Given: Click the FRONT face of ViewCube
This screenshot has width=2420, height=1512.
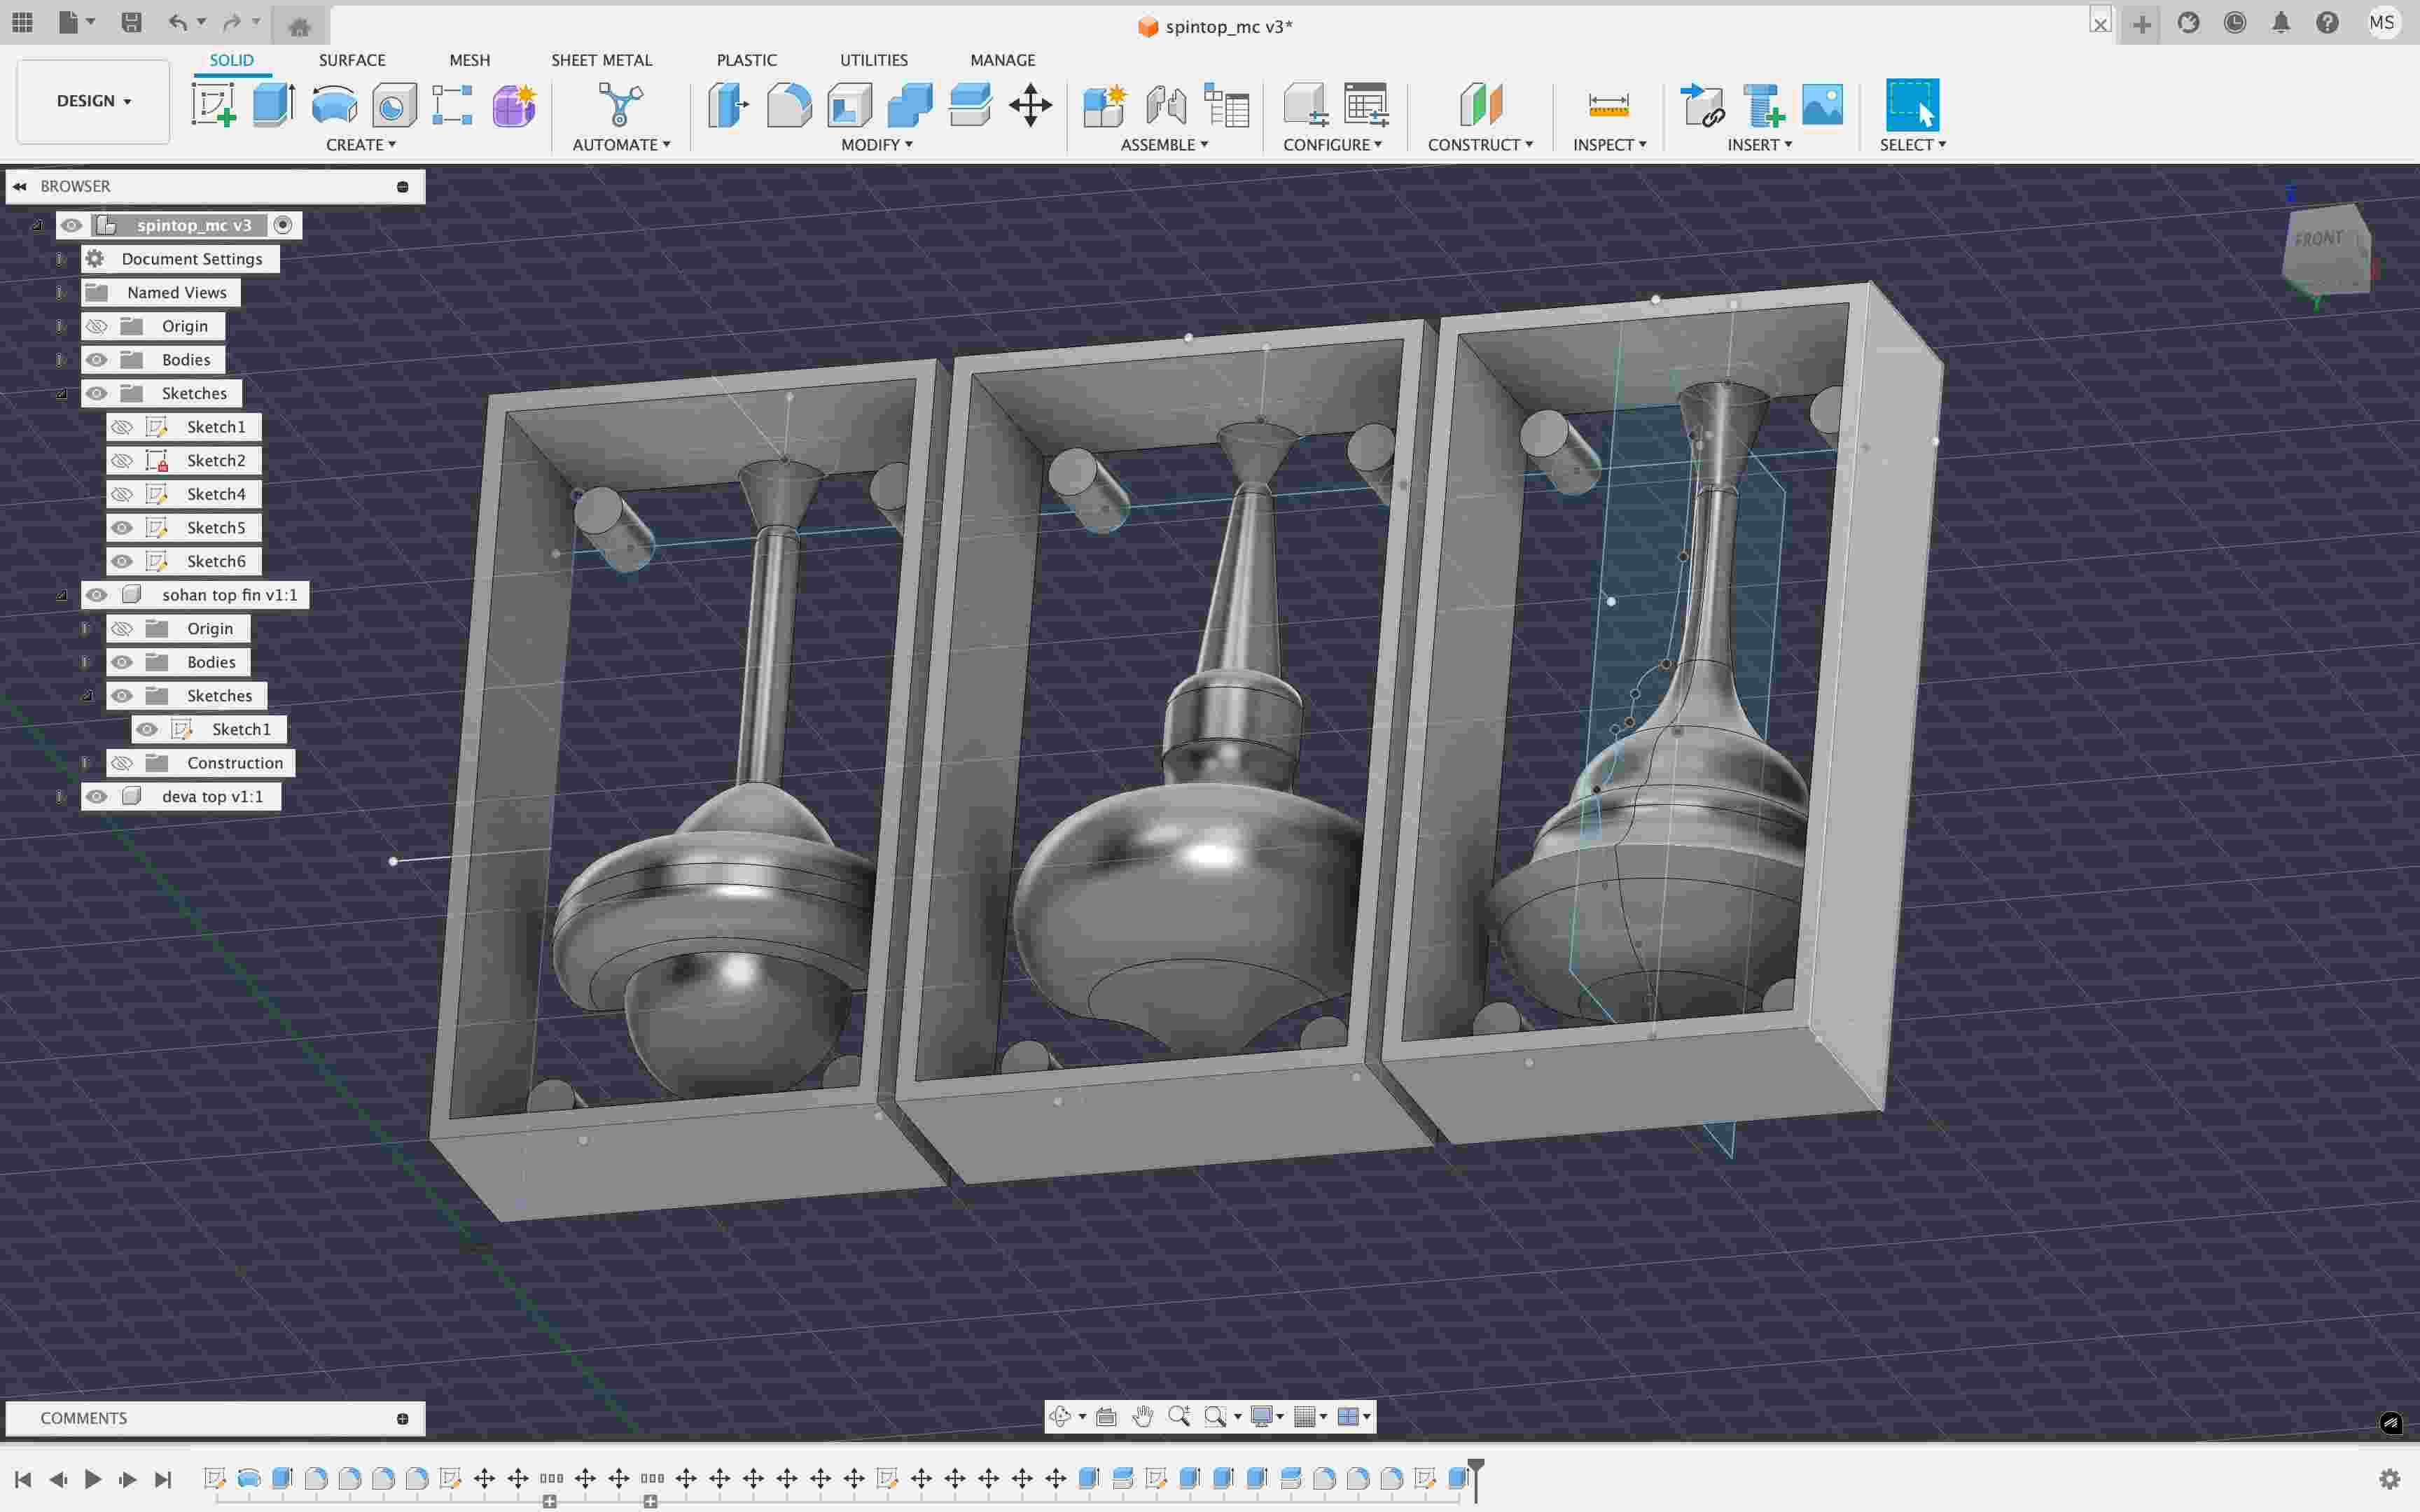Looking at the screenshot, I should 2320,240.
